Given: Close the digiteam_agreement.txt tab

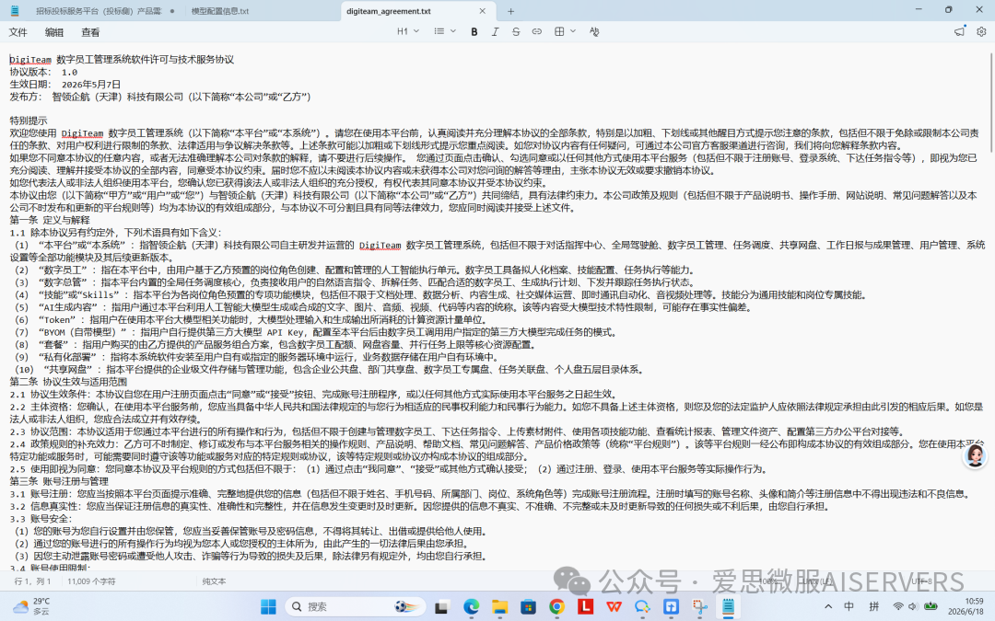Looking at the screenshot, I should pyautogui.click(x=482, y=11).
